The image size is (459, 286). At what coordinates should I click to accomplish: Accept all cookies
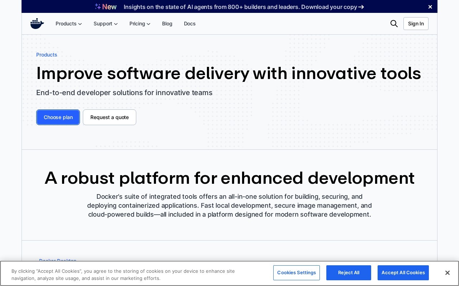403,273
